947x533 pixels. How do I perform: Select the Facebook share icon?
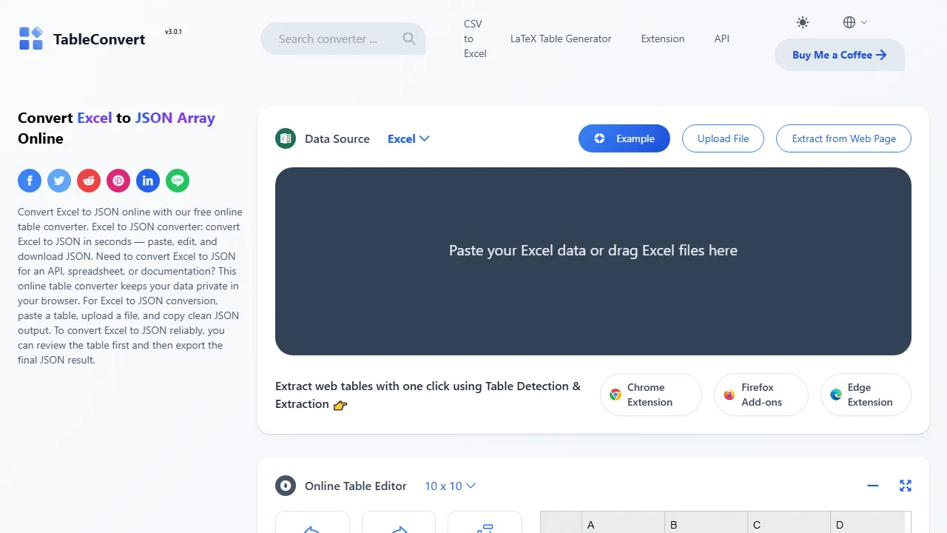[x=30, y=181]
